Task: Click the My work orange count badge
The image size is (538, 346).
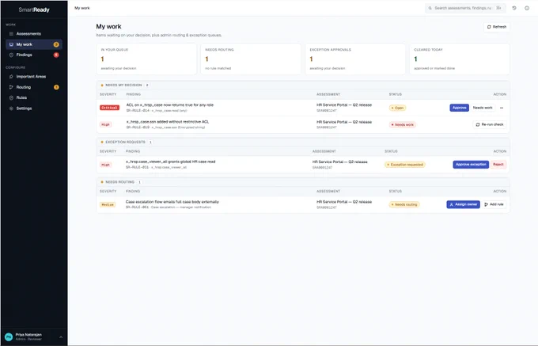Action: coord(56,44)
